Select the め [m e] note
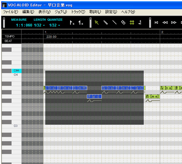Viewport: 182px width, 164px height. [x=153, y=97]
